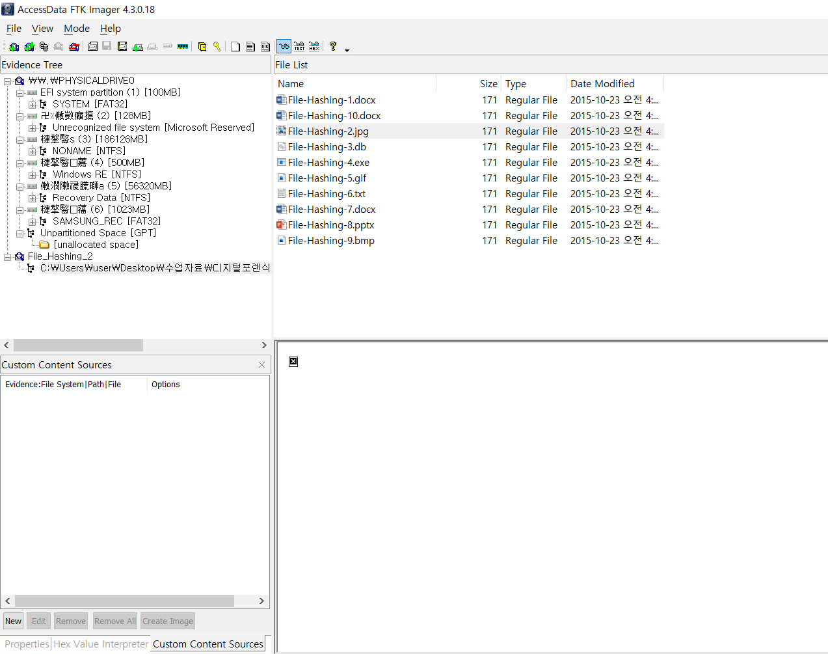The width and height of the screenshot is (828, 654).
Task: Collapse the File_Hashing_2 evidence node
Action: (x=8, y=257)
